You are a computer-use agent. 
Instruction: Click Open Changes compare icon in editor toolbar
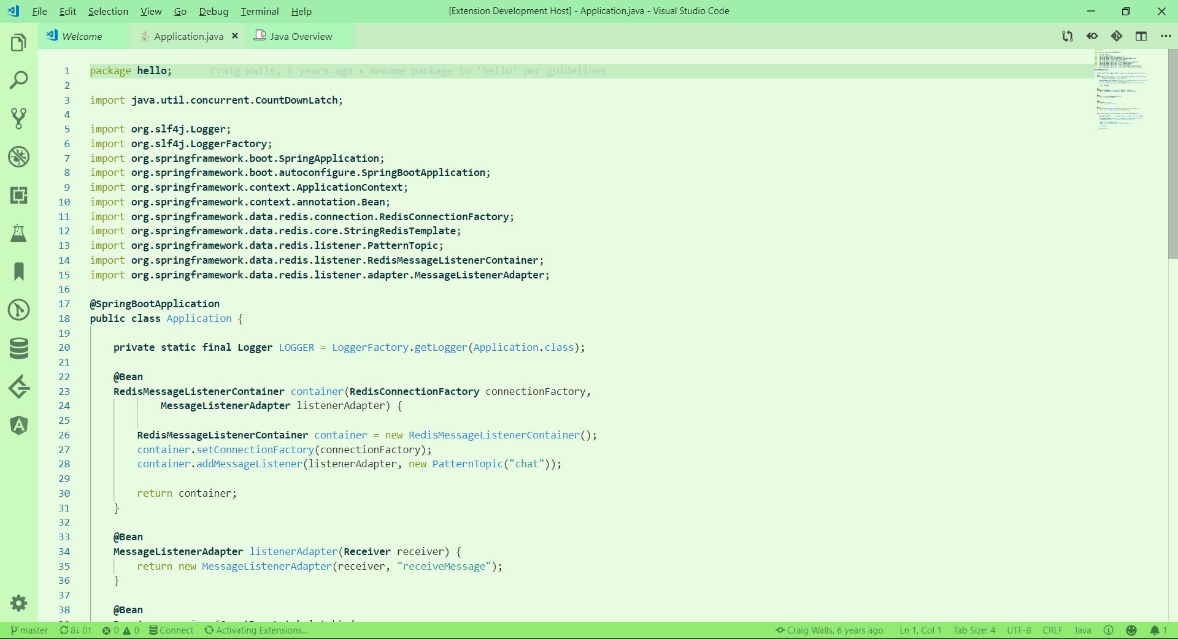coord(1068,36)
